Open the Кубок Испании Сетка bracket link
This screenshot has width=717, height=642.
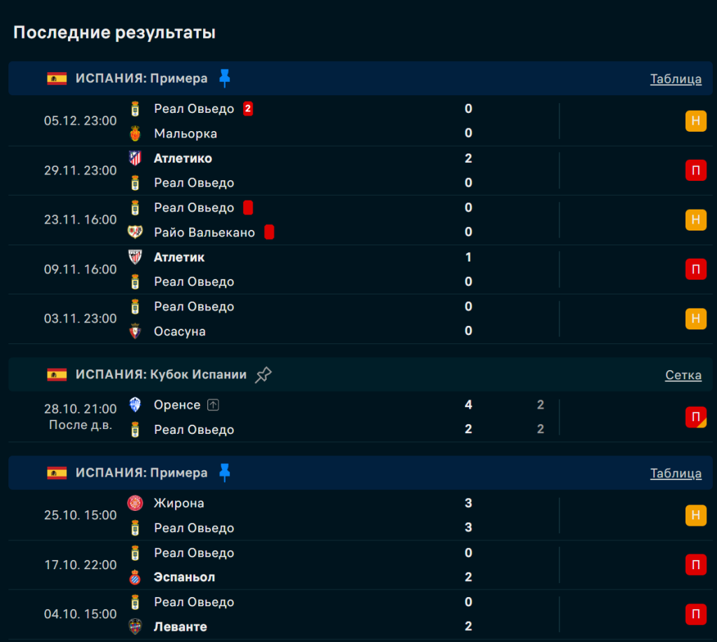coord(683,375)
